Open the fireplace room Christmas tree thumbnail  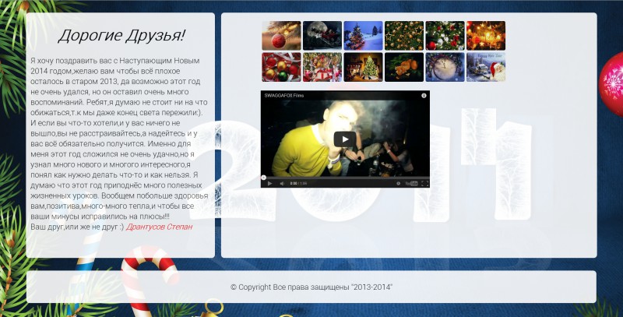(x=363, y=67)
